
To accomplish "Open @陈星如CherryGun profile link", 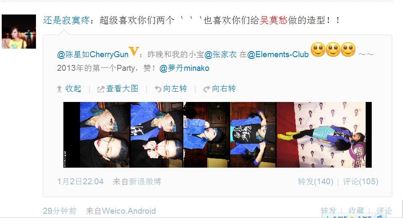I will click(93, 54).
